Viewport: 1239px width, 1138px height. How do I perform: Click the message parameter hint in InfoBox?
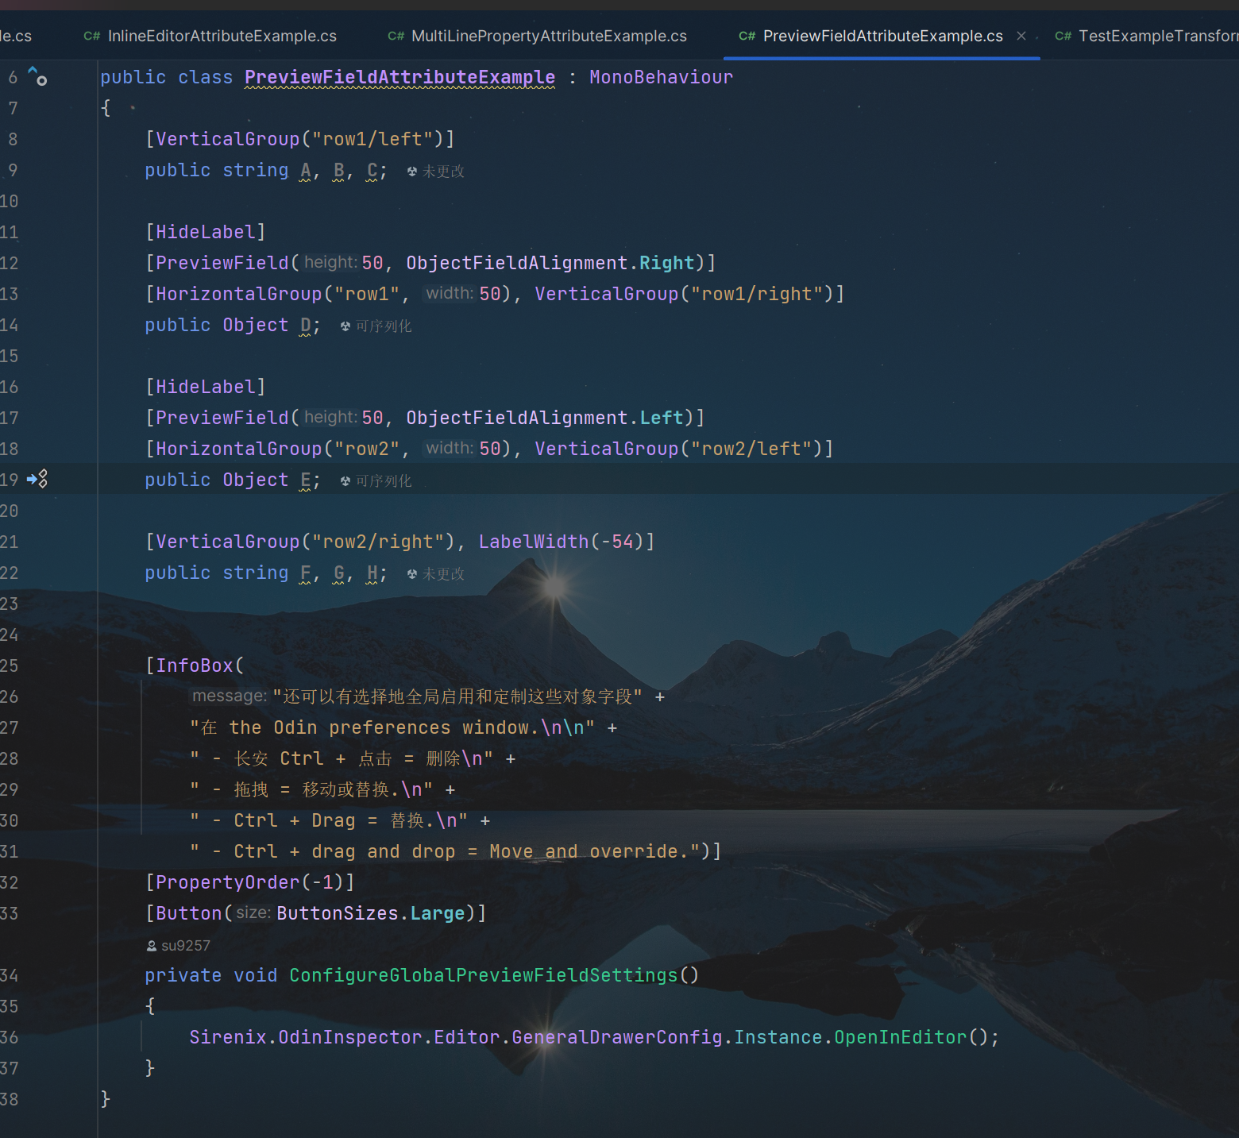point(230,696)
